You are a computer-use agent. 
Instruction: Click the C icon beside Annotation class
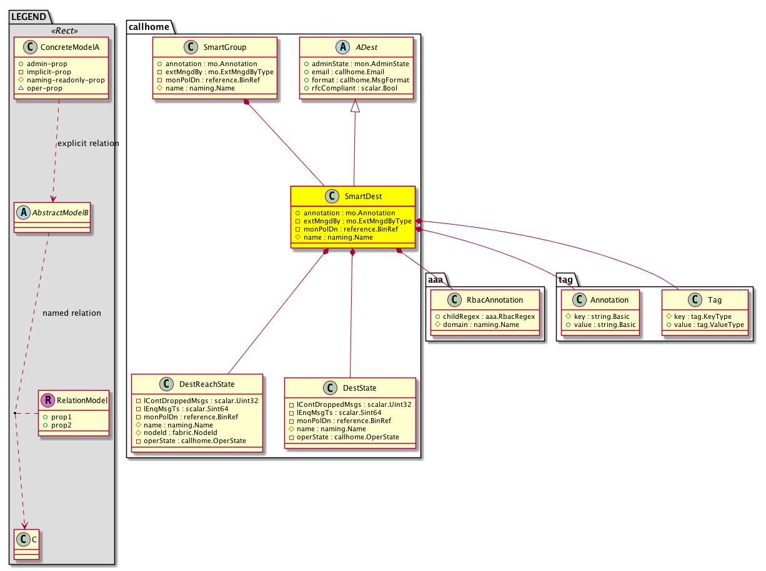pos(580,300)
